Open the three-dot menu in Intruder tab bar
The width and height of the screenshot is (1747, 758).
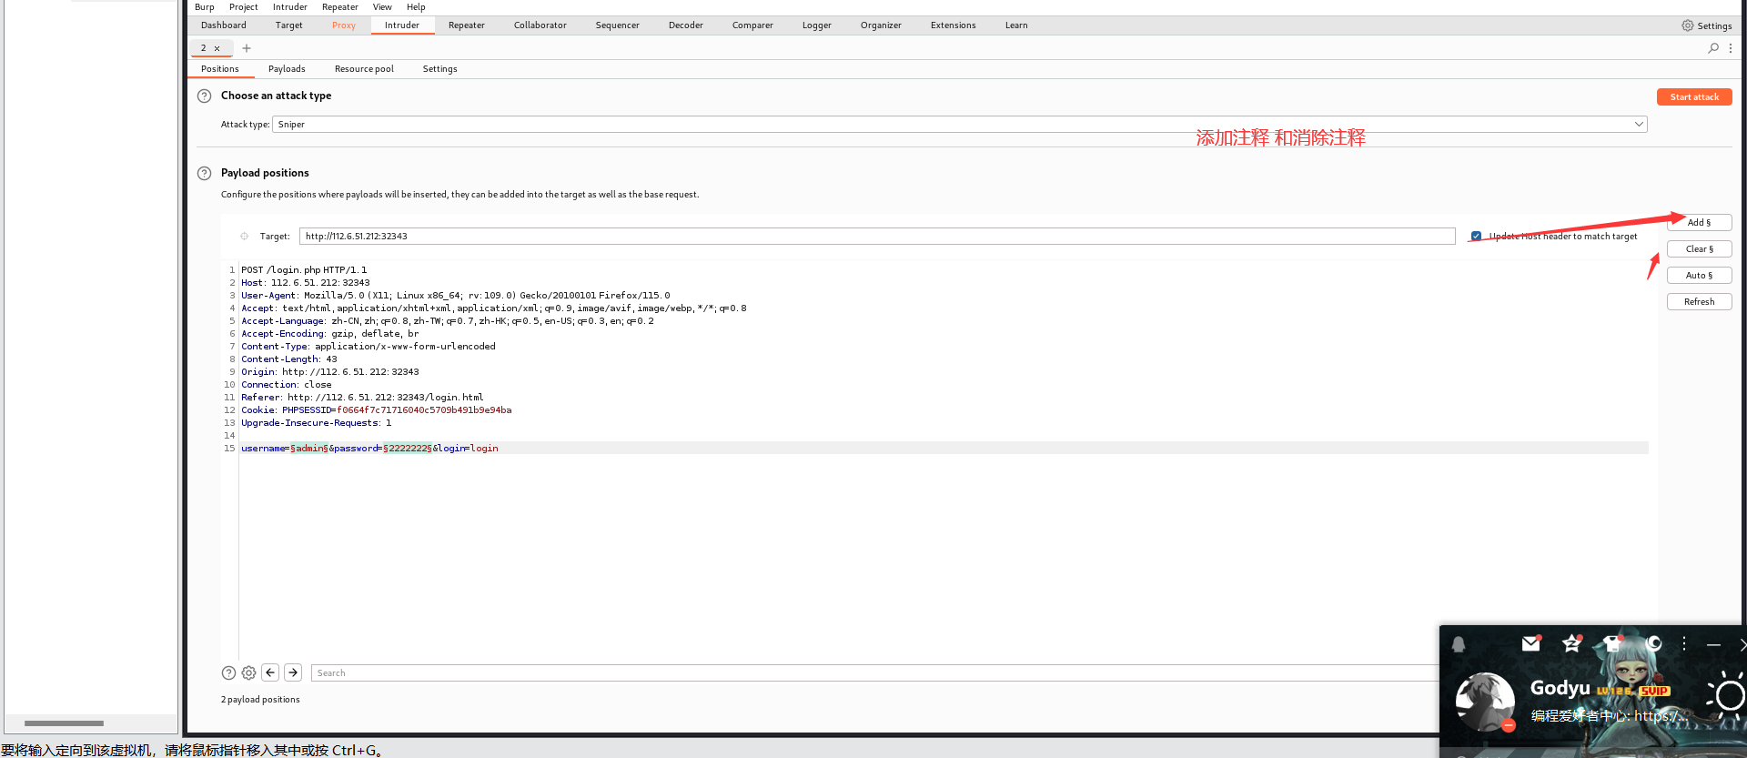pos(1731,48)
